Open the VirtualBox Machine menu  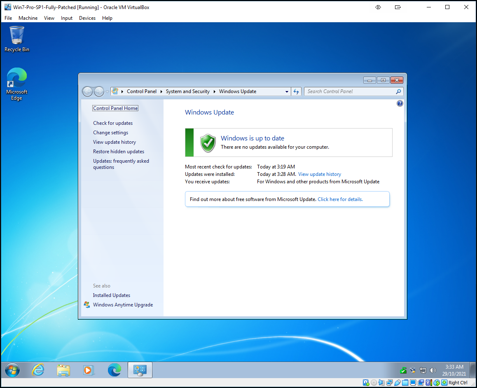28,18
